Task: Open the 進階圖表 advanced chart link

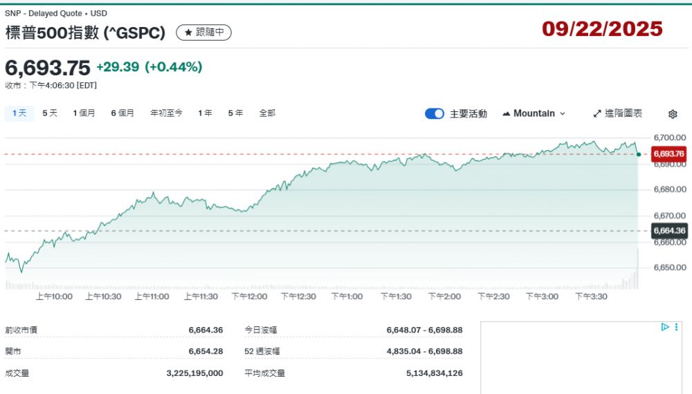Action: point(623,113)
